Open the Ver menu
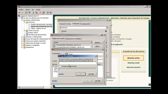This screenshot has width=168, height=94. tap(33, 10)
